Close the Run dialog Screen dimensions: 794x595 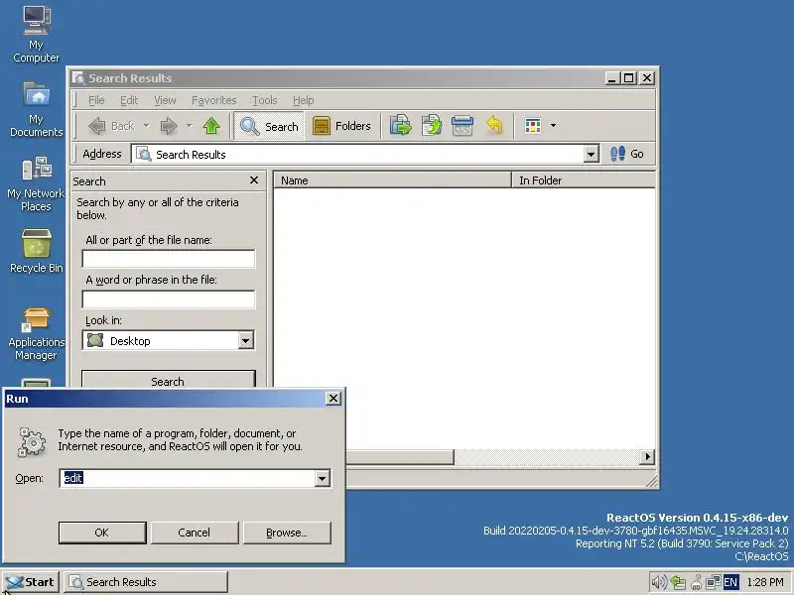(x=333, y=399)
